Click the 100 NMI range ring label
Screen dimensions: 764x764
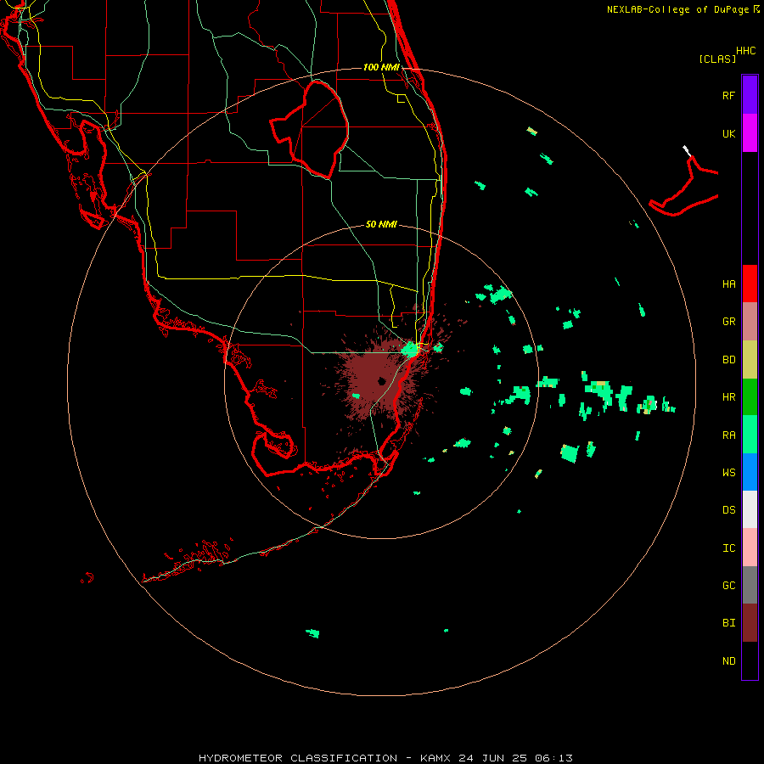(381, 67)
